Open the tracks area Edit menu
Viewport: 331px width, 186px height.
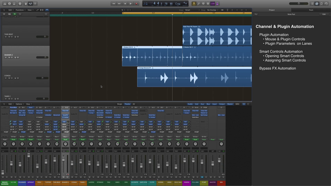[10, 10]
